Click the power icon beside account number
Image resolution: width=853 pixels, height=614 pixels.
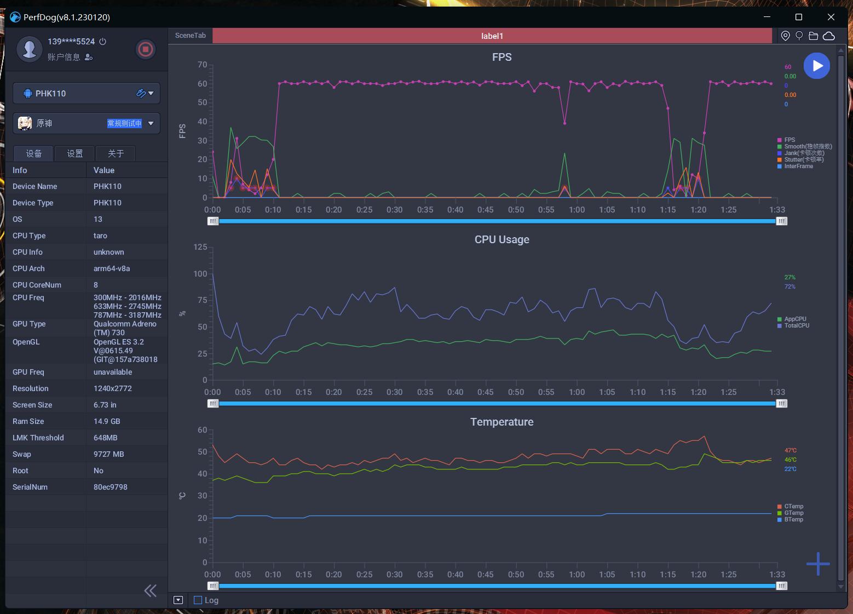103,42
